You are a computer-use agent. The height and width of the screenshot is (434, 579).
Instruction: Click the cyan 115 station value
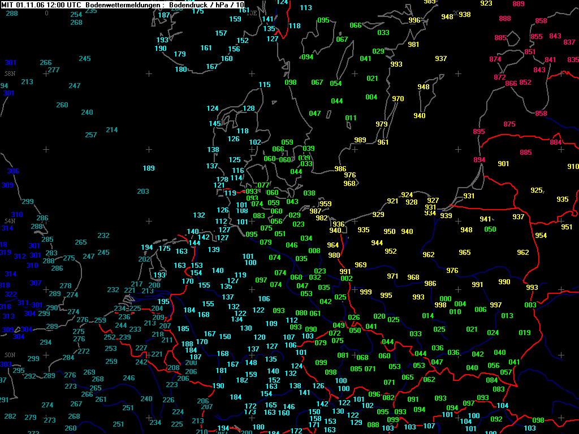265,85
